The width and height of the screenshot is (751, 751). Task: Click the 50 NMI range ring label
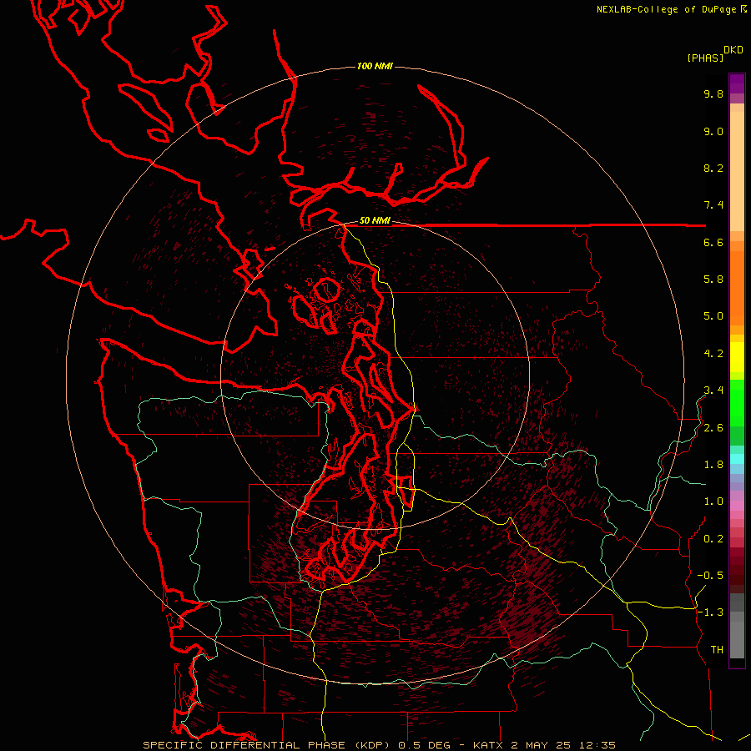click(375, 221)
